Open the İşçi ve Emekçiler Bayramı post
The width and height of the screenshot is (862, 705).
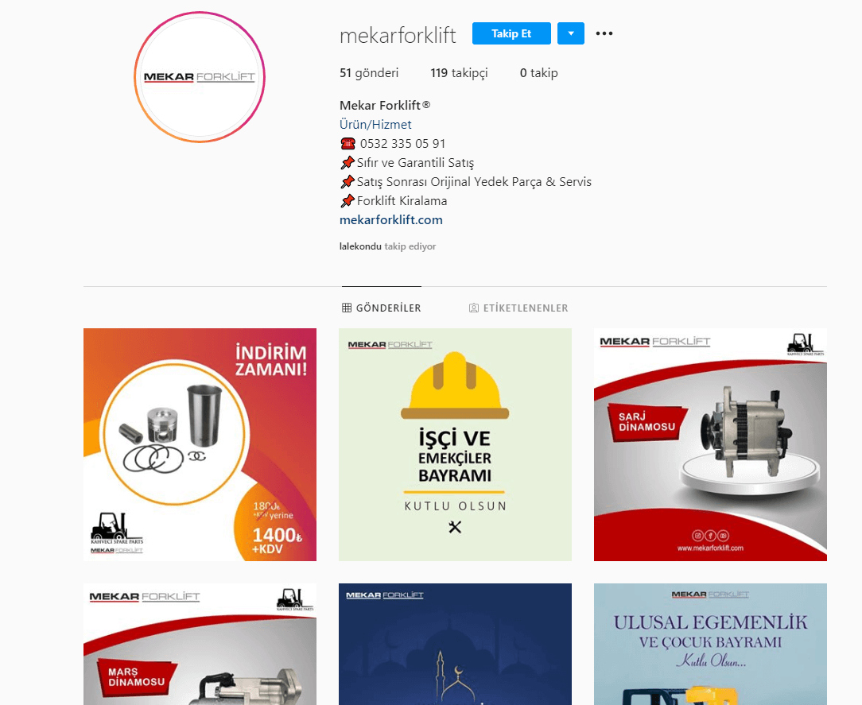[455, 444]
